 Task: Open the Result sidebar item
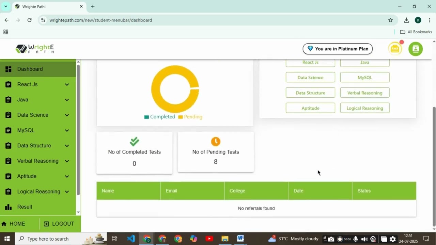38,207
